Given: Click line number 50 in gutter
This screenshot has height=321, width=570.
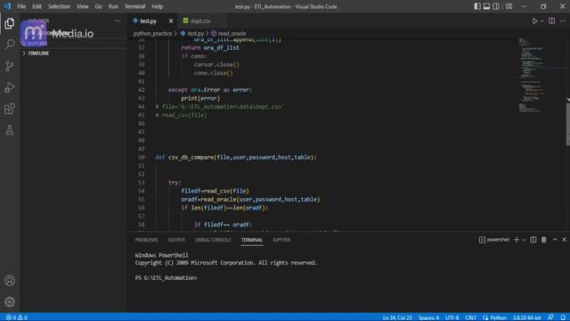Looking at the screenshot, I should [x=141, y=157].
